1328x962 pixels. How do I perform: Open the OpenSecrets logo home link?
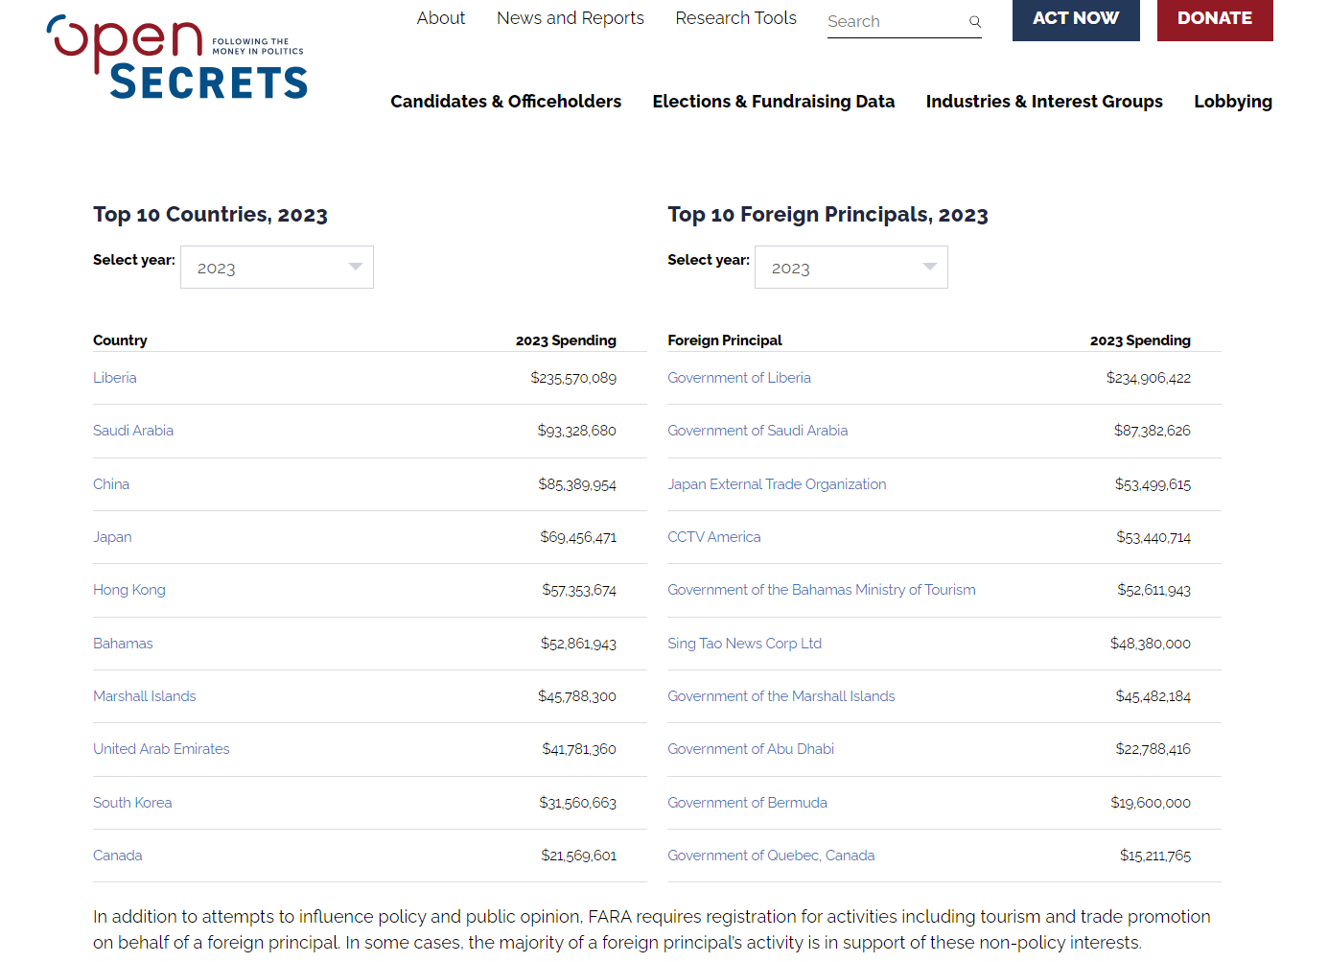[177, 58]
